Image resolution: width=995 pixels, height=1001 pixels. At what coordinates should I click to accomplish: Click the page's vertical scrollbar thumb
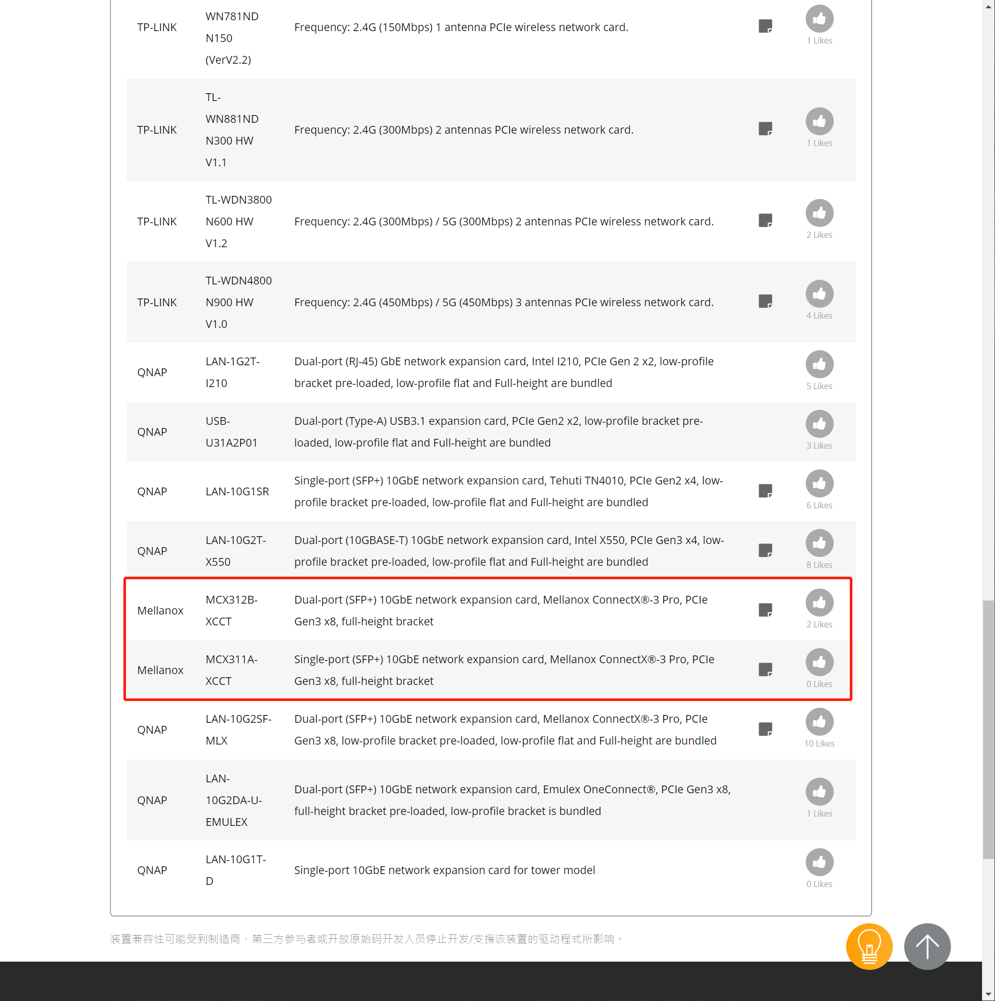[x=988, y=730]
